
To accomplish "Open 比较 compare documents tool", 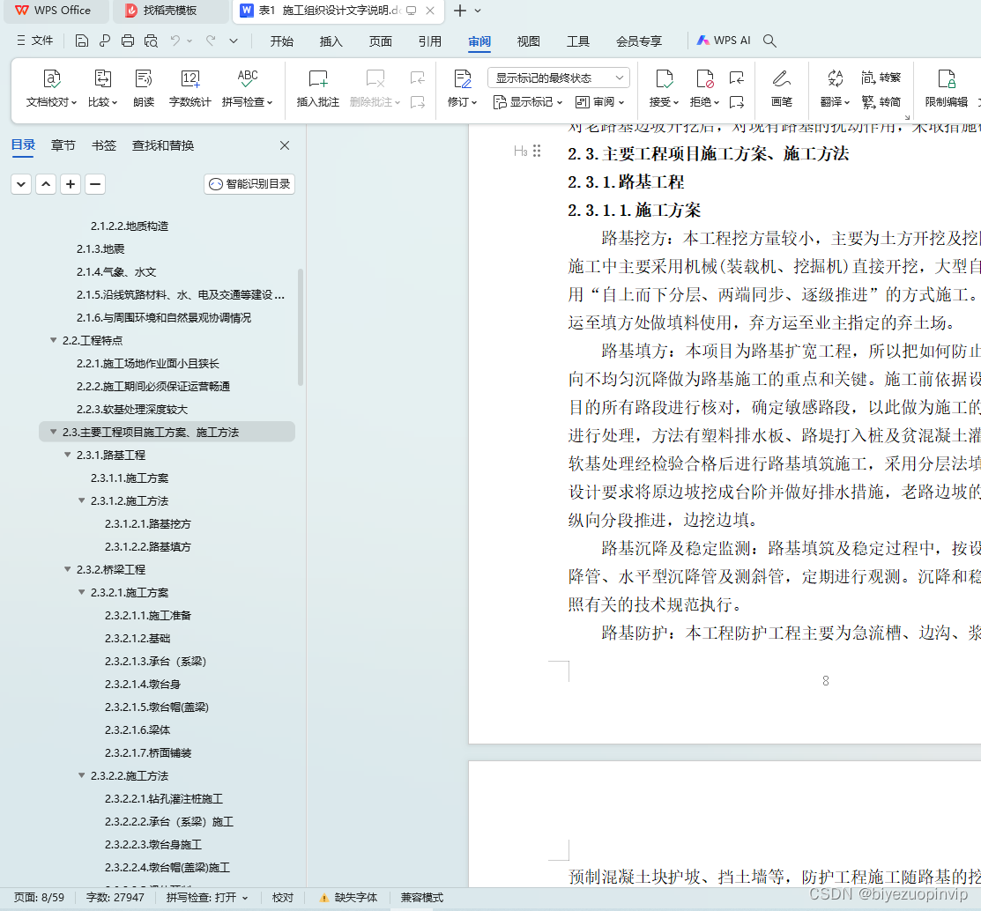I will coord(102,88).
